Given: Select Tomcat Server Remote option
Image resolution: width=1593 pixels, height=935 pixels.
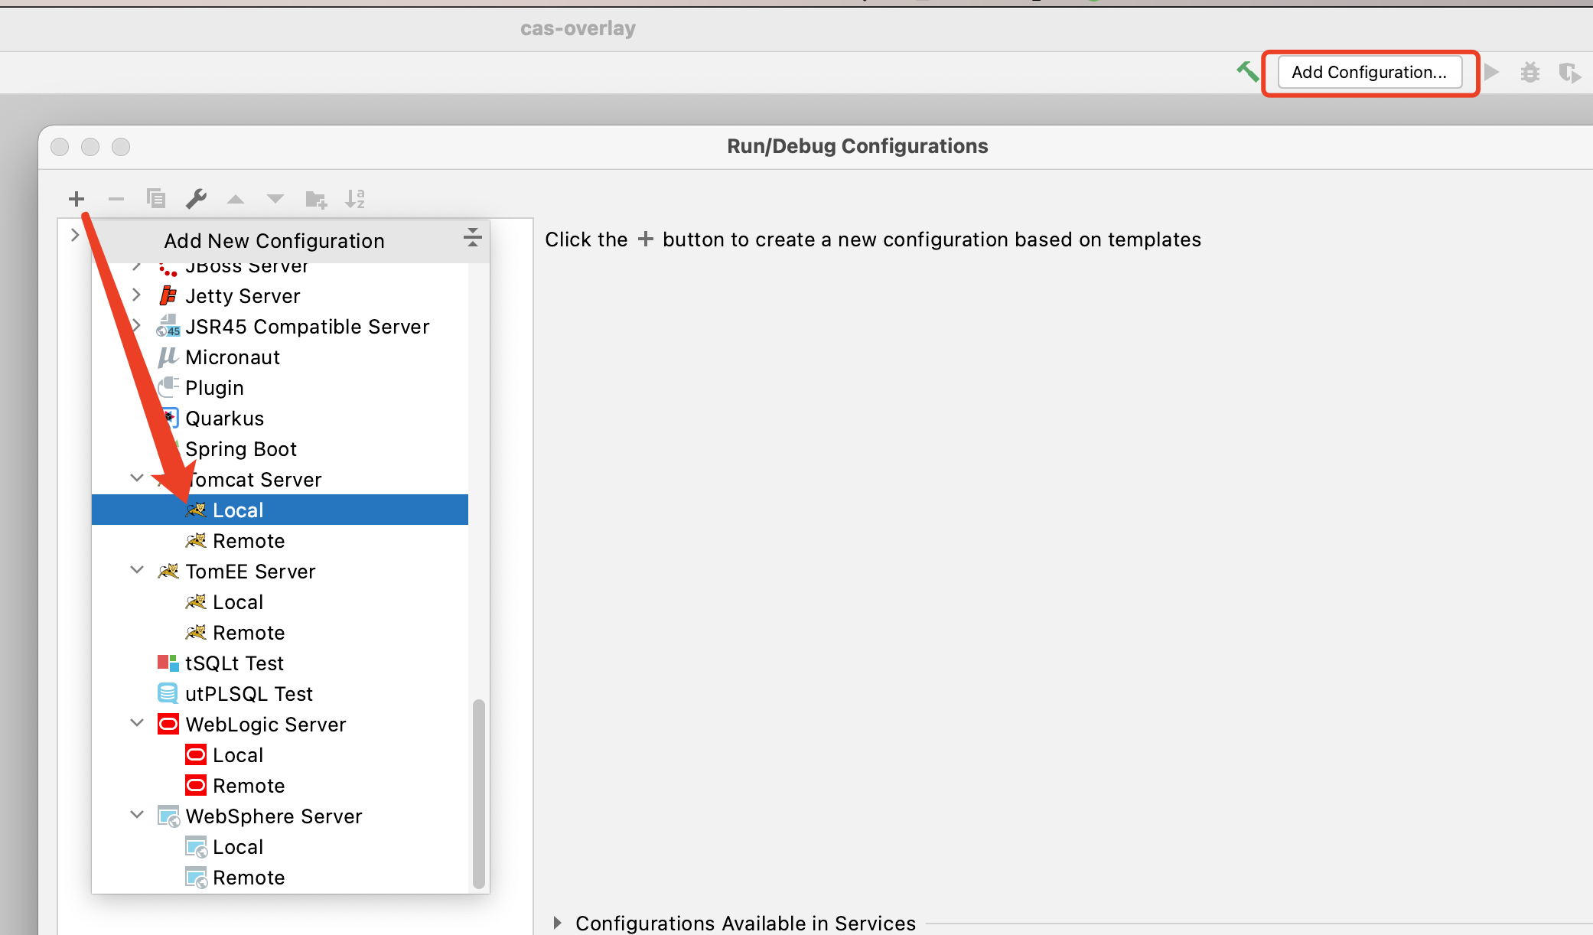Looking at the screenshot, I should 246,540.
